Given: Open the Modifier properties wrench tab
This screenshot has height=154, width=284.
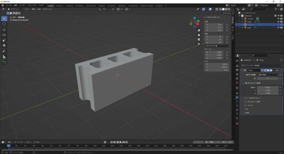Looking at the screenshot, I should [x=237, y=98].
